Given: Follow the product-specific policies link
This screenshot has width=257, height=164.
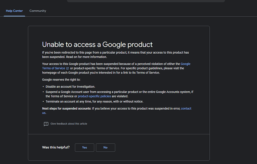Looking at the screenshot, I should tap(94, 96).
